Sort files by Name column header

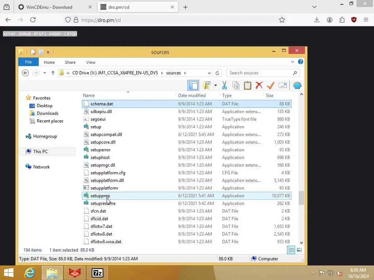pos(129,96)
